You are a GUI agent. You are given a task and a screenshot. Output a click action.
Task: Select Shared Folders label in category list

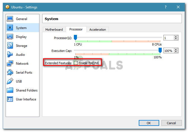pos(27,90)
